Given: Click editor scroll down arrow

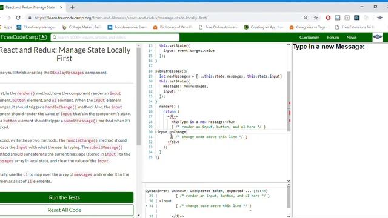Looking at the screenshot, I should [x=289, y=181].
